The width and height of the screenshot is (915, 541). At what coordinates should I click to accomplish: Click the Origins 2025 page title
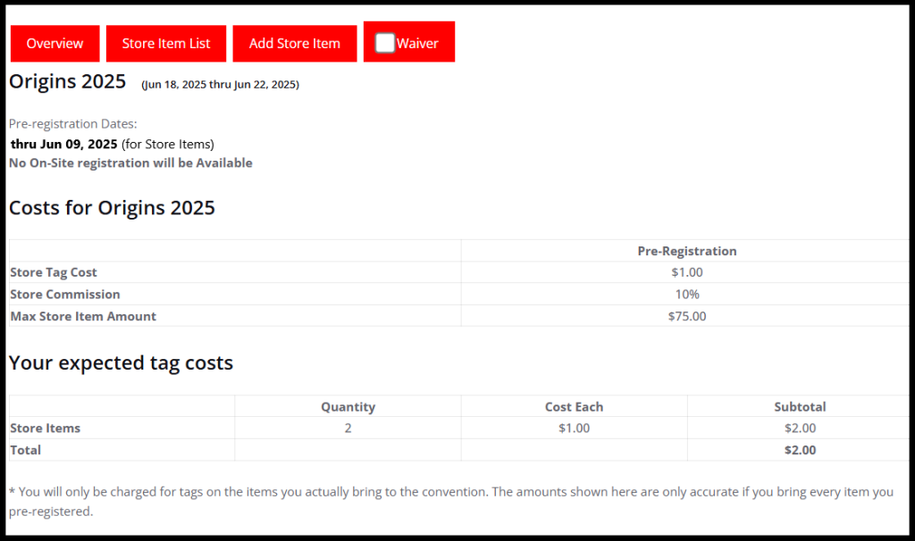[67, 82]
